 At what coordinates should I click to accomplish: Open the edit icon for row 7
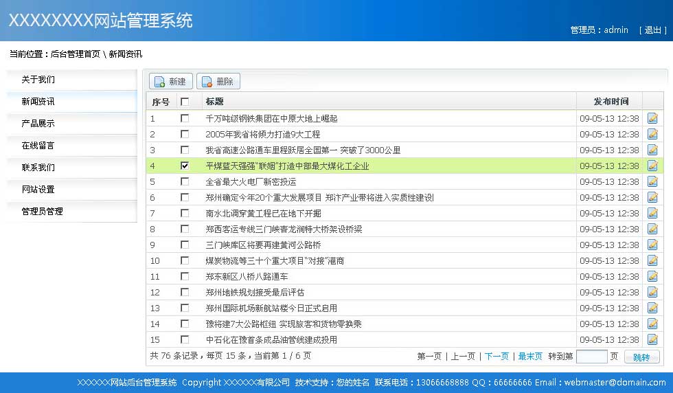tap(652, 213)
